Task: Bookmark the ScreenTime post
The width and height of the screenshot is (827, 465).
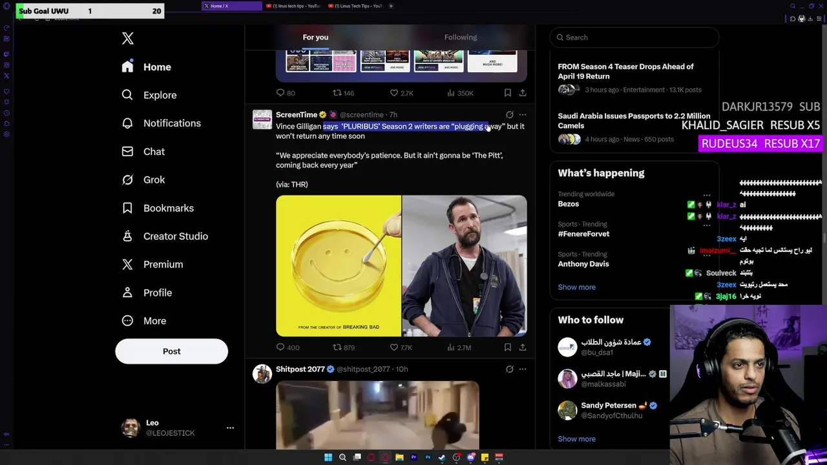Action: click(x=508, y=347)
